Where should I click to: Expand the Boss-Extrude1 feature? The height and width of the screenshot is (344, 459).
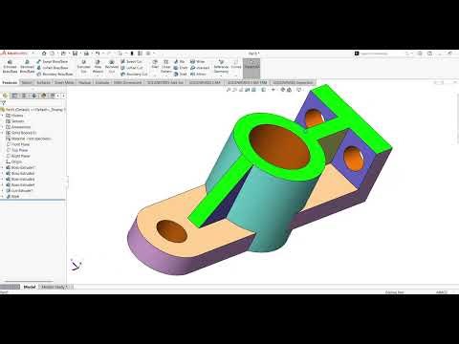click(3, 167)
